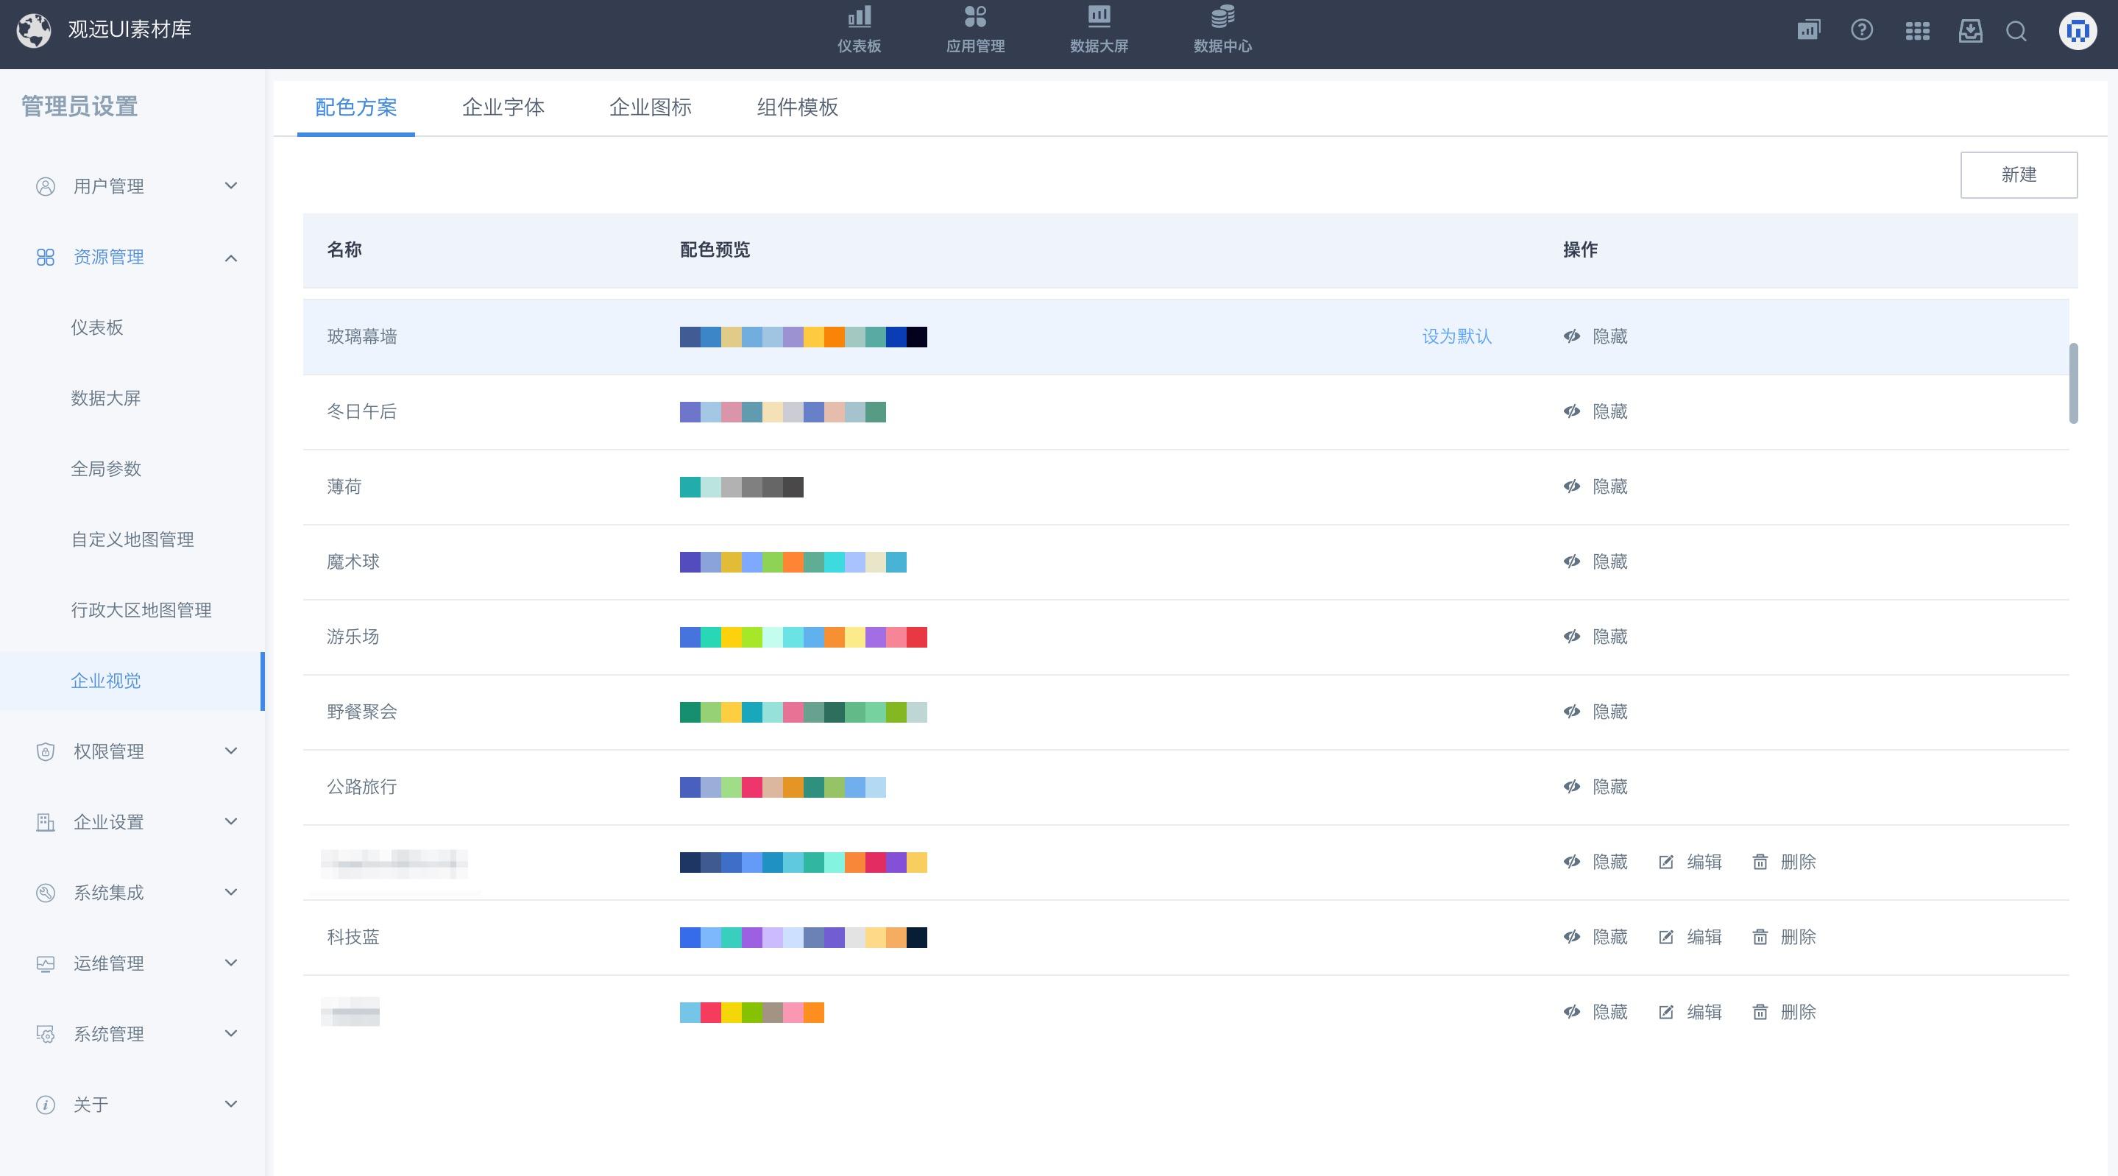This screenshot has height=1176, width=2118.
Task: Open 仪表板 under 资源管理 sidebar
Action: click(x=97, y=328)
